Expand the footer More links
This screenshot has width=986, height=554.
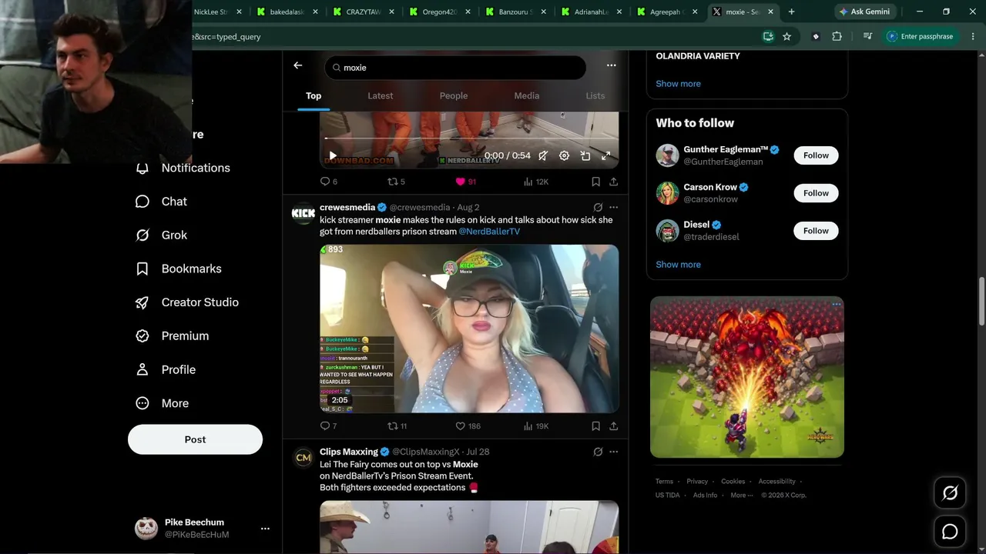[x=741, y=495]
